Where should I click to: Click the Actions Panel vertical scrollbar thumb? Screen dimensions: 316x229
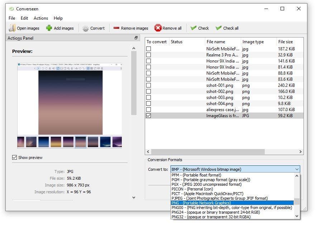pos(134,83)
